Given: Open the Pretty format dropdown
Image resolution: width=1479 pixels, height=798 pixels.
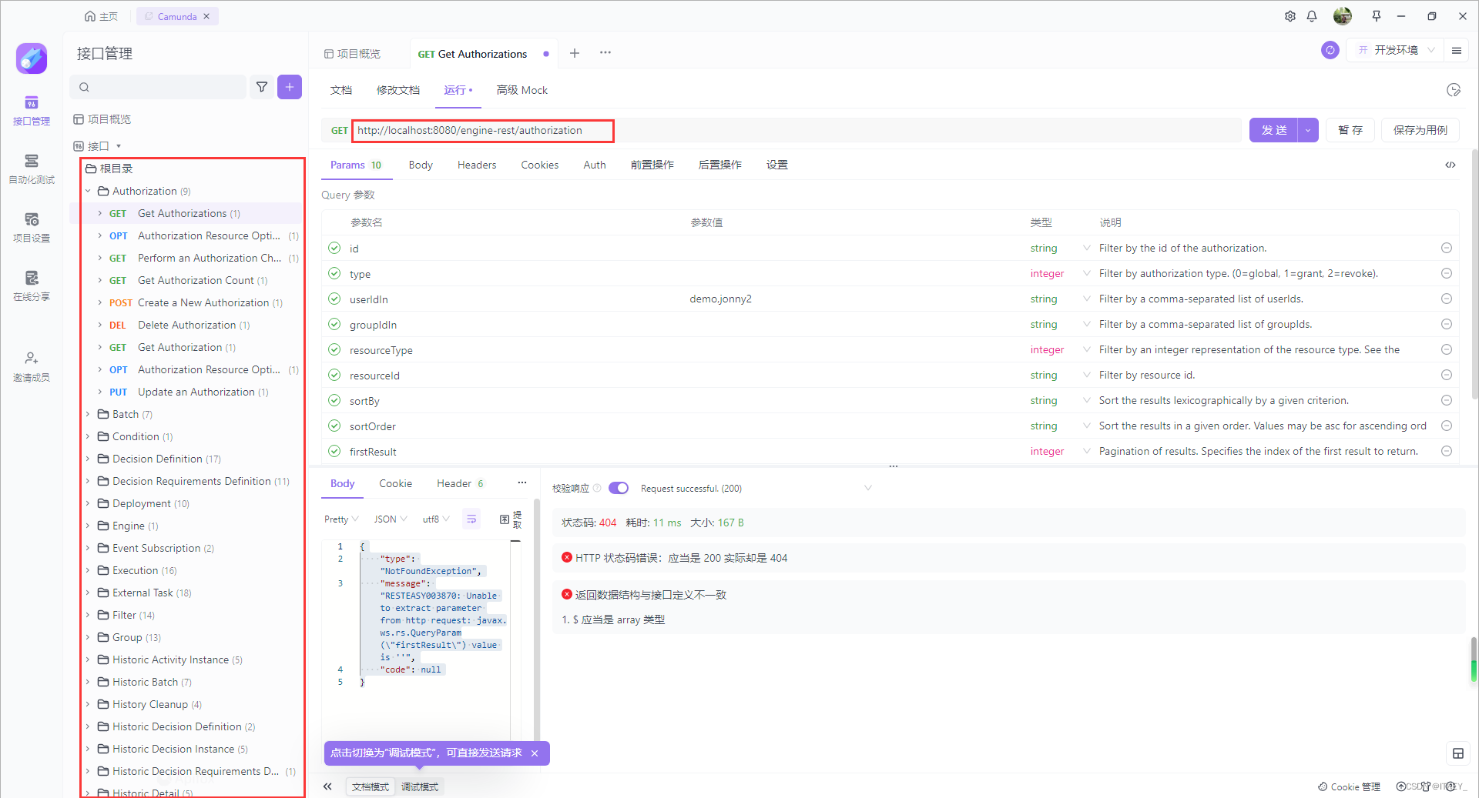Looking at the screenshot, I should click(341, 519).
